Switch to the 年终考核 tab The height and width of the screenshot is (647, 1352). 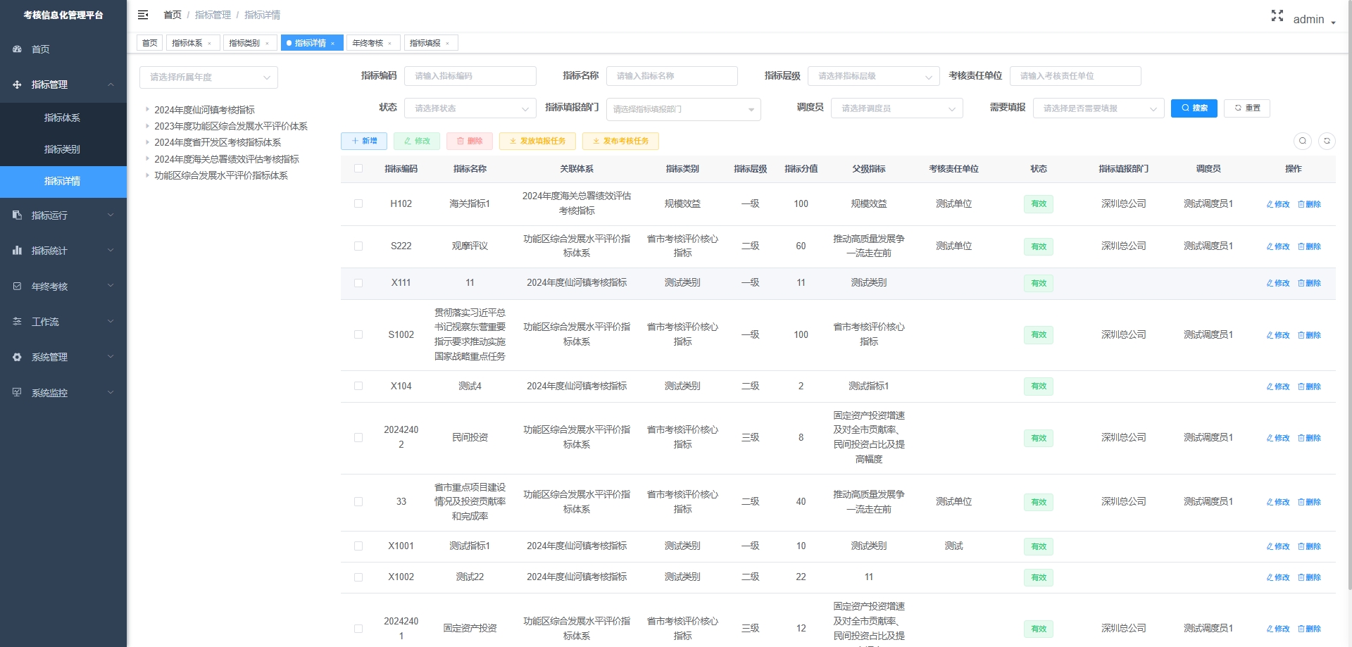click(368, 43)
